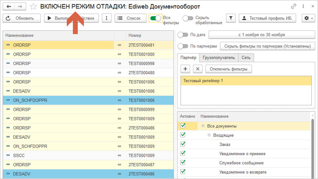Toggle the 'Все фильтры' switch off

coord(155,18)
